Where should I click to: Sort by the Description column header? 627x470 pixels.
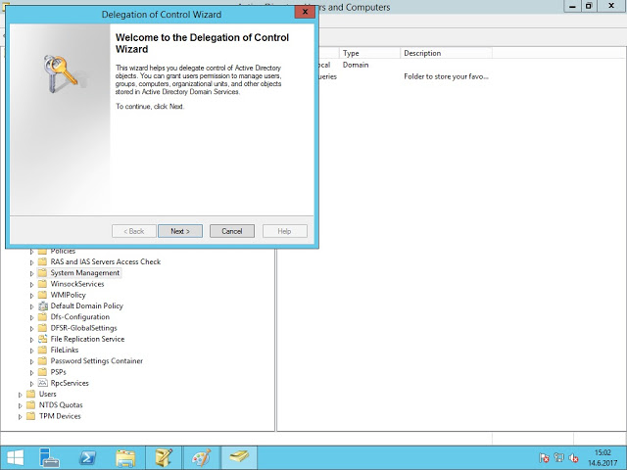click(x=422, y=53)
